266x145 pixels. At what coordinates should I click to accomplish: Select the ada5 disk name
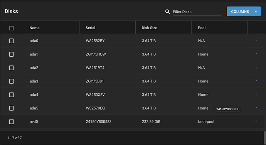(34, 108)
